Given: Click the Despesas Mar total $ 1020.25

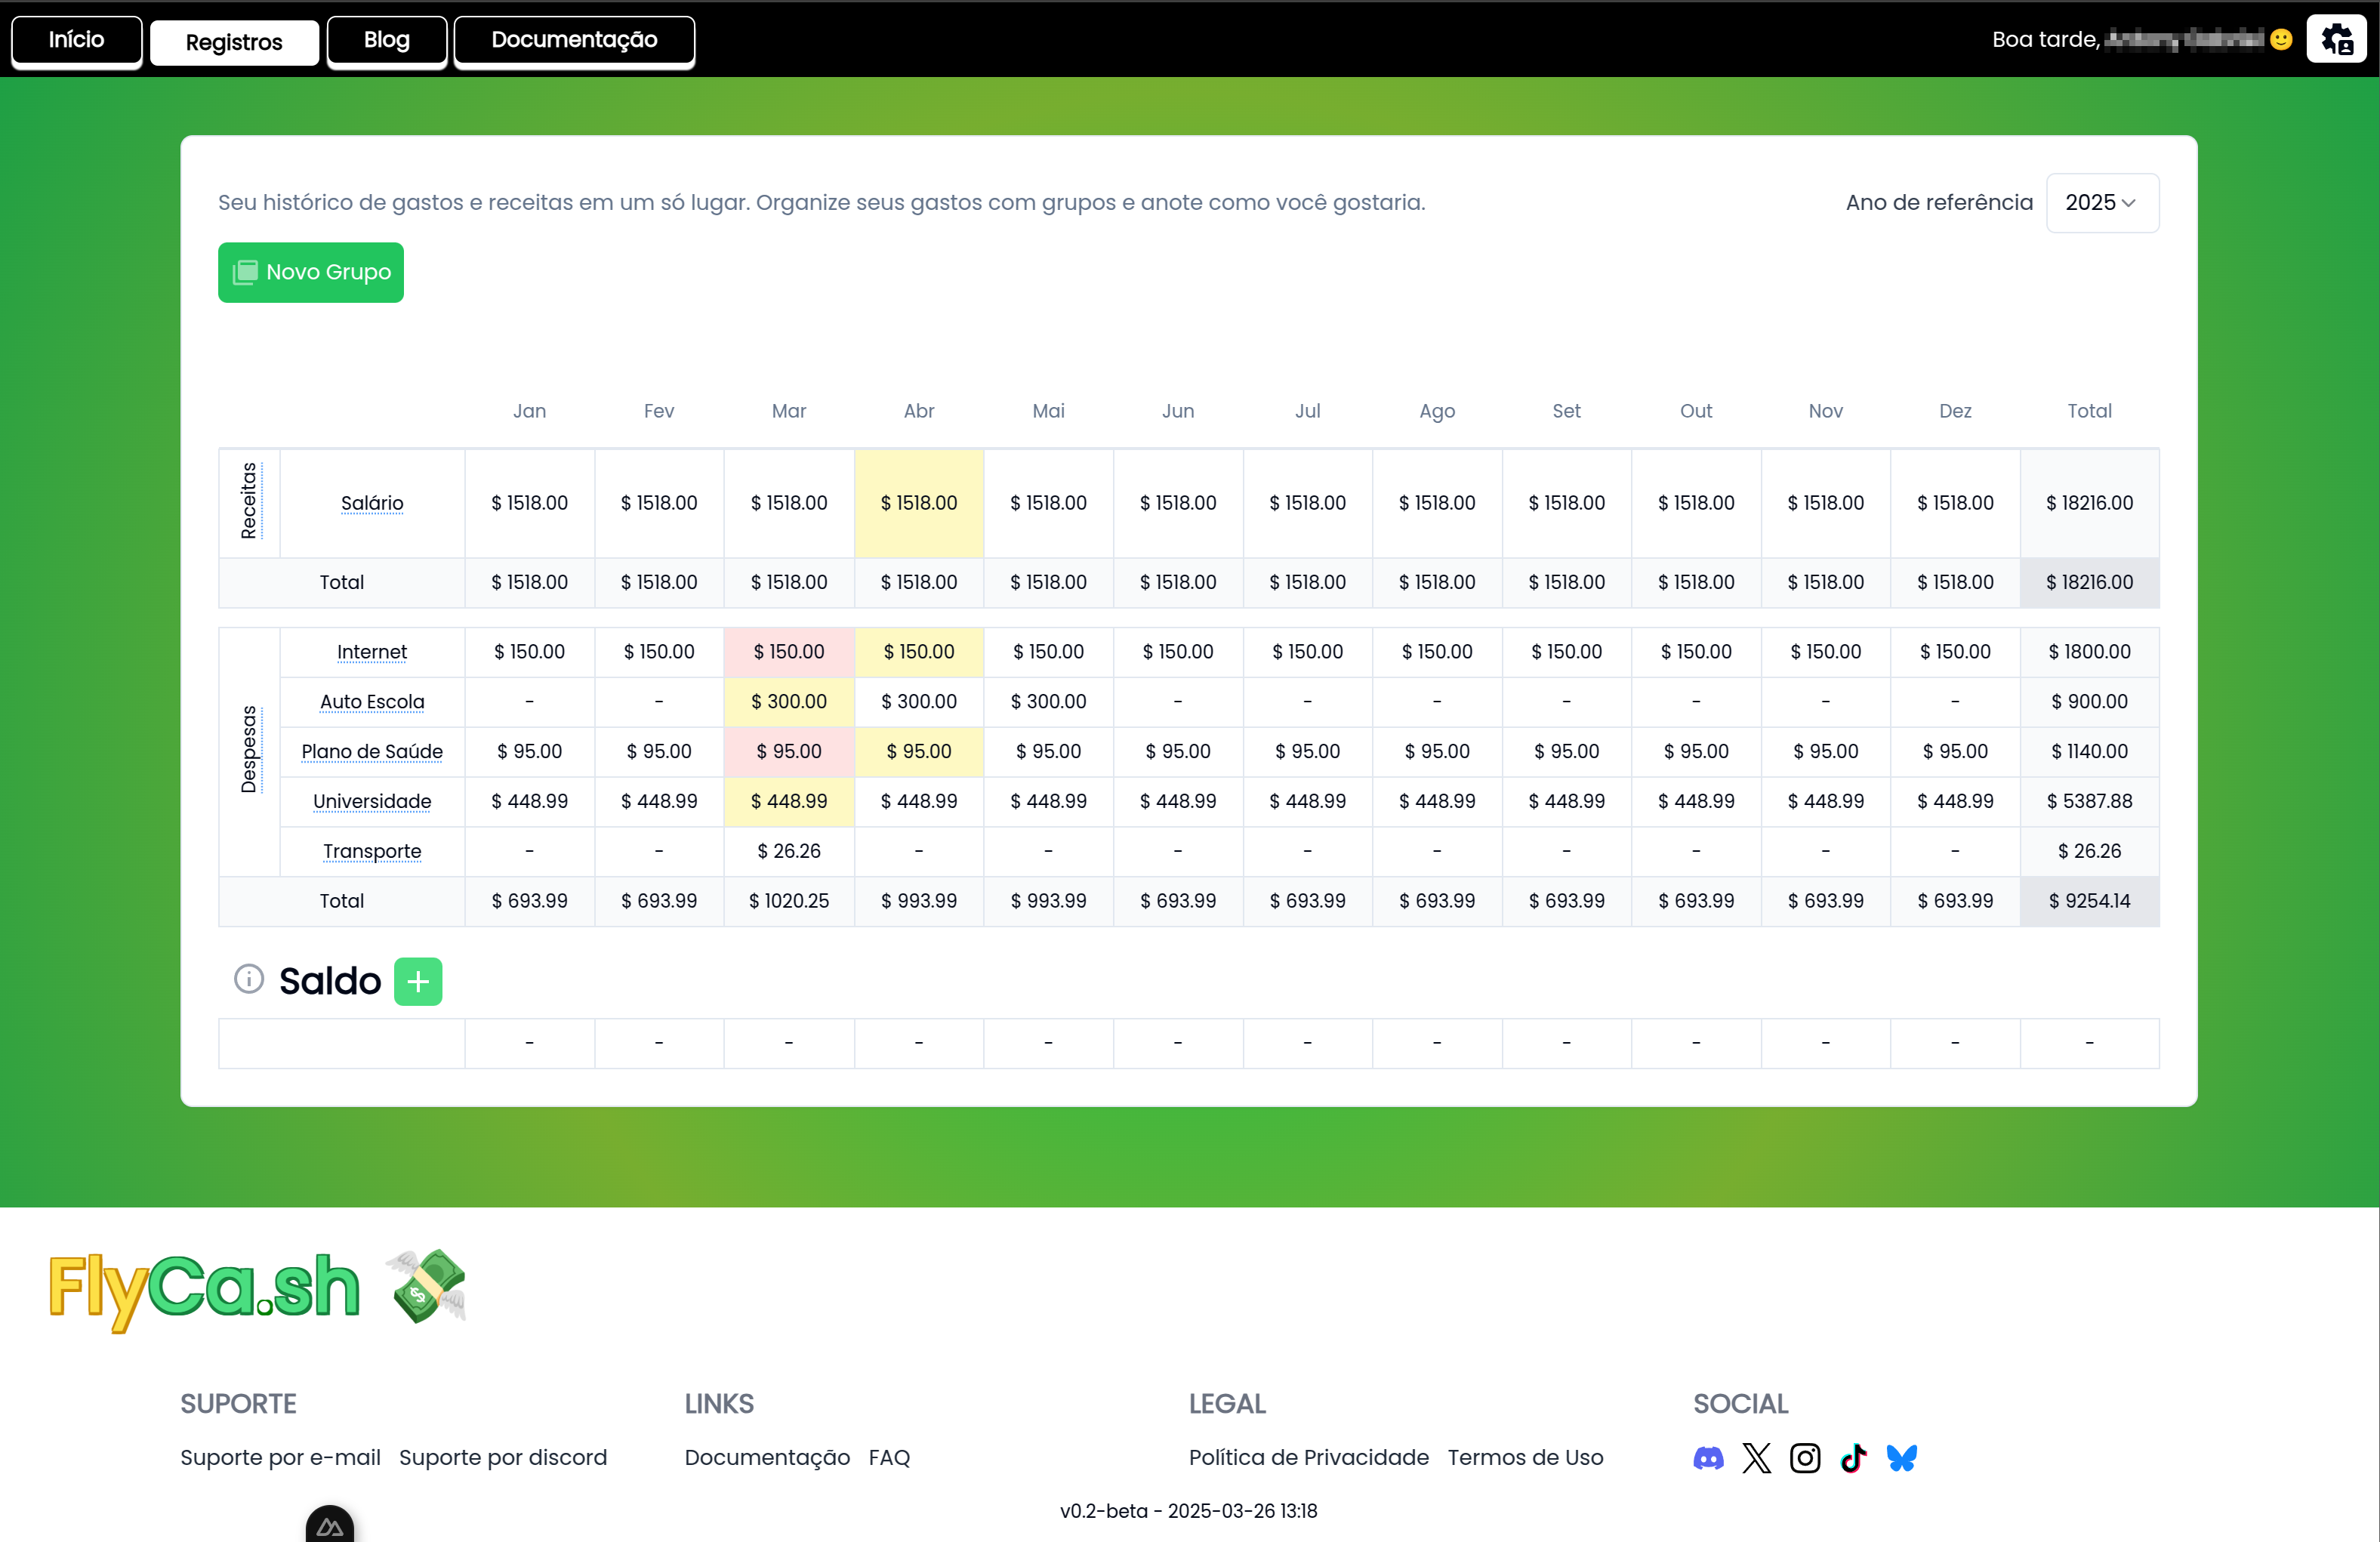Looking at the screenshot, I should (x=789, y=901).
